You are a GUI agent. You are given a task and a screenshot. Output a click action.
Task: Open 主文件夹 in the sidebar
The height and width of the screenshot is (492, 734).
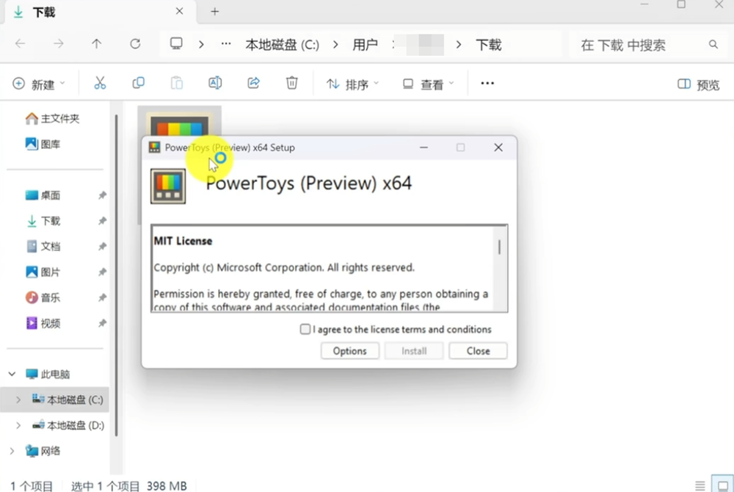coord(52,118)
